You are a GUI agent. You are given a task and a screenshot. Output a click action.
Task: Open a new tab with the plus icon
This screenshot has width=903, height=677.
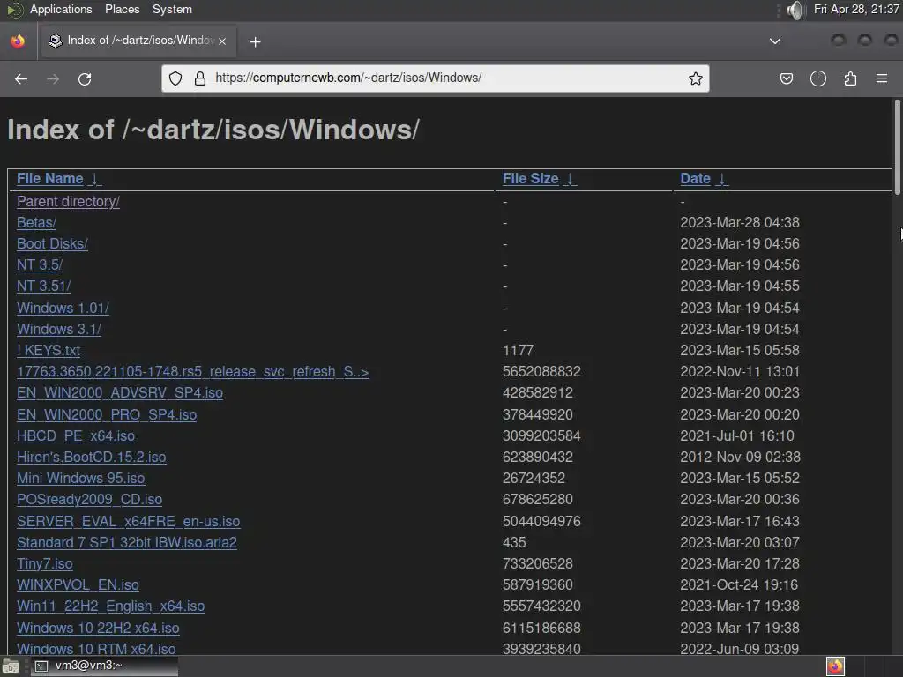point(255,41)
